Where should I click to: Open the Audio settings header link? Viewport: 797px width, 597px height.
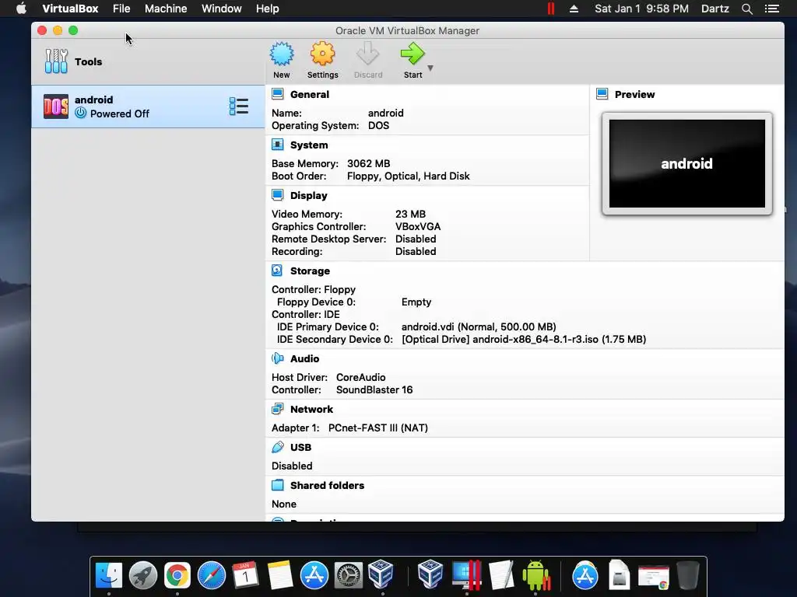pyautogui.click(x=304, y=359)
